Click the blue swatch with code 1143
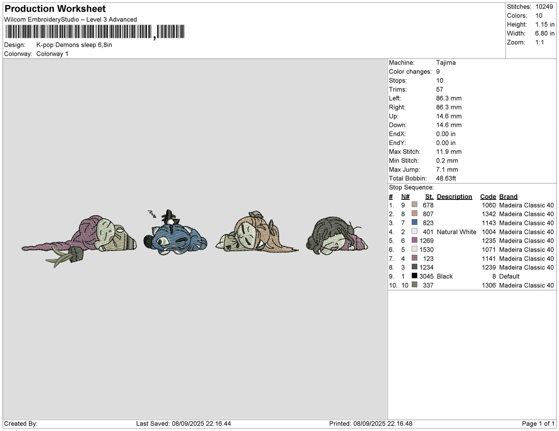Screen dimensions: 559x431 pyautogui.click(x=414, y=223)
